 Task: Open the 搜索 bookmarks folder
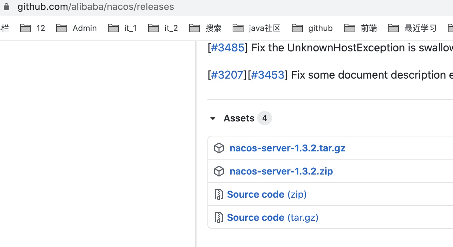coord(205,28)
